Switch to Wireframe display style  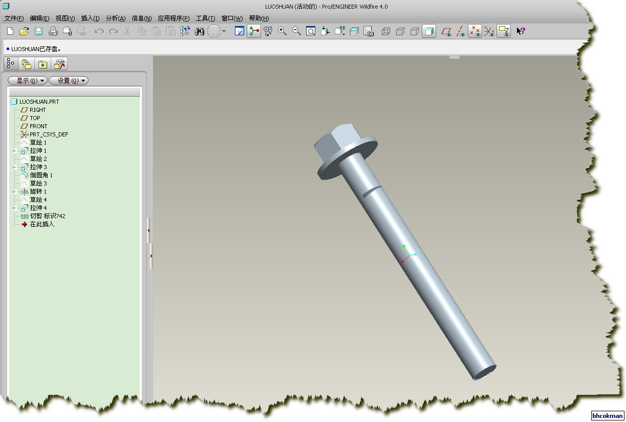pos(386,31)
